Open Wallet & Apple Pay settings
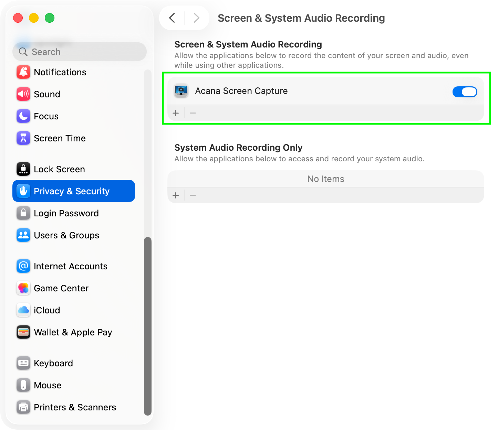Screen dimensions: 498x430 coord(73,332)
